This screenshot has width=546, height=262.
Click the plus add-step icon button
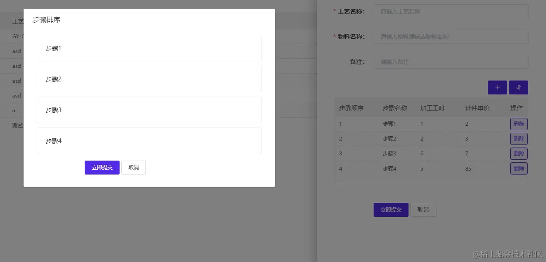point(497,87)
